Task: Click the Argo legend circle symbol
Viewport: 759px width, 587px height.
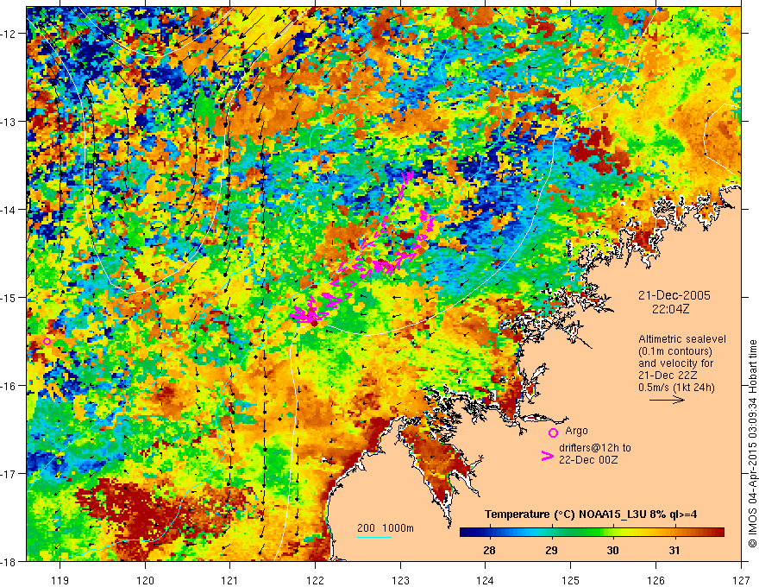Action: click(553, 433)
